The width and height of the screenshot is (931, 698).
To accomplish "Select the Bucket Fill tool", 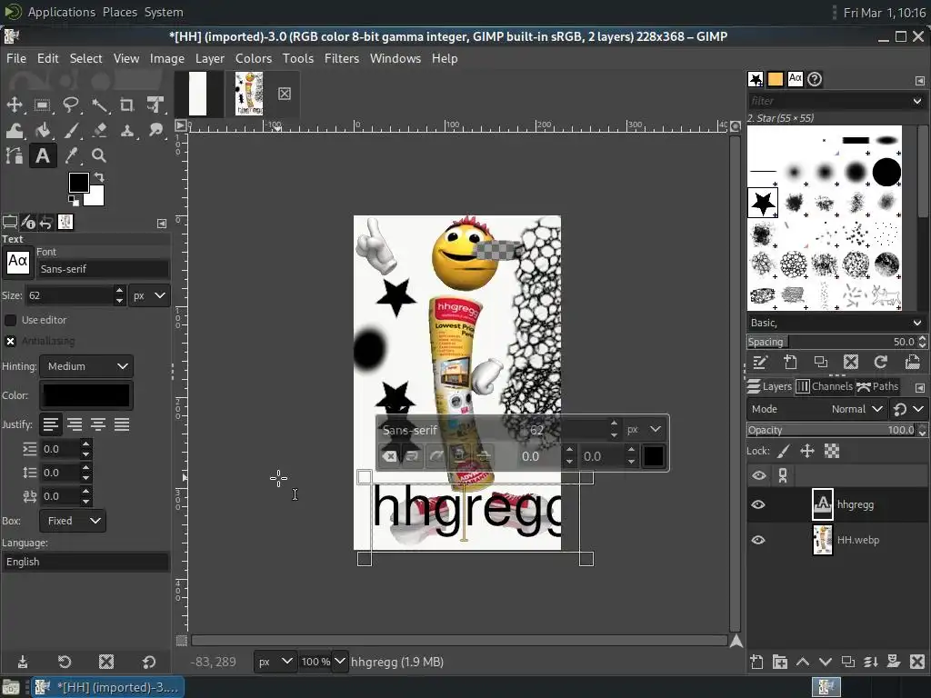I will (x=42, y=131).
